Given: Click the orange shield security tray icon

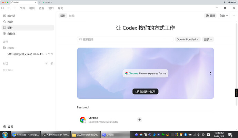Looking at the screenshot, I should (181, 135).
